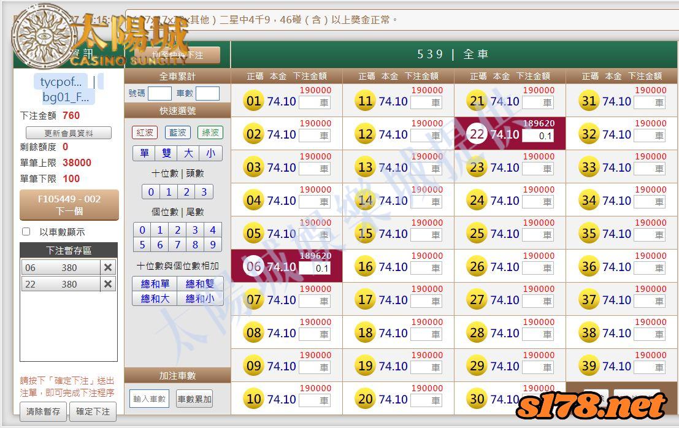The height and width of the screenshot is (428, 679).
Task: Click bet amount field for number 15
Action: tap(426, 235)
